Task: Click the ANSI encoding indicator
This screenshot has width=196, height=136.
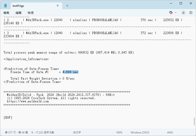Action: [x=170, y=132]
